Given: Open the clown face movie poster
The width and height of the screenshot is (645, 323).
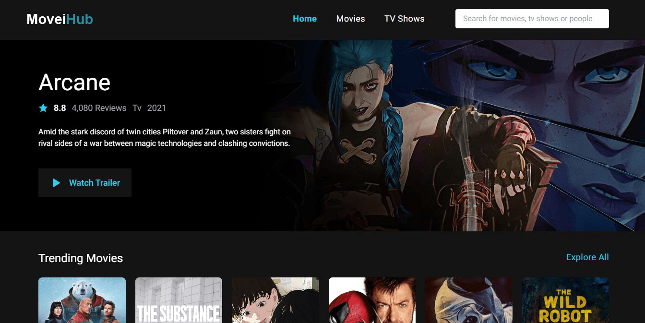Looking at the screenshot, I should pos(469,300).
